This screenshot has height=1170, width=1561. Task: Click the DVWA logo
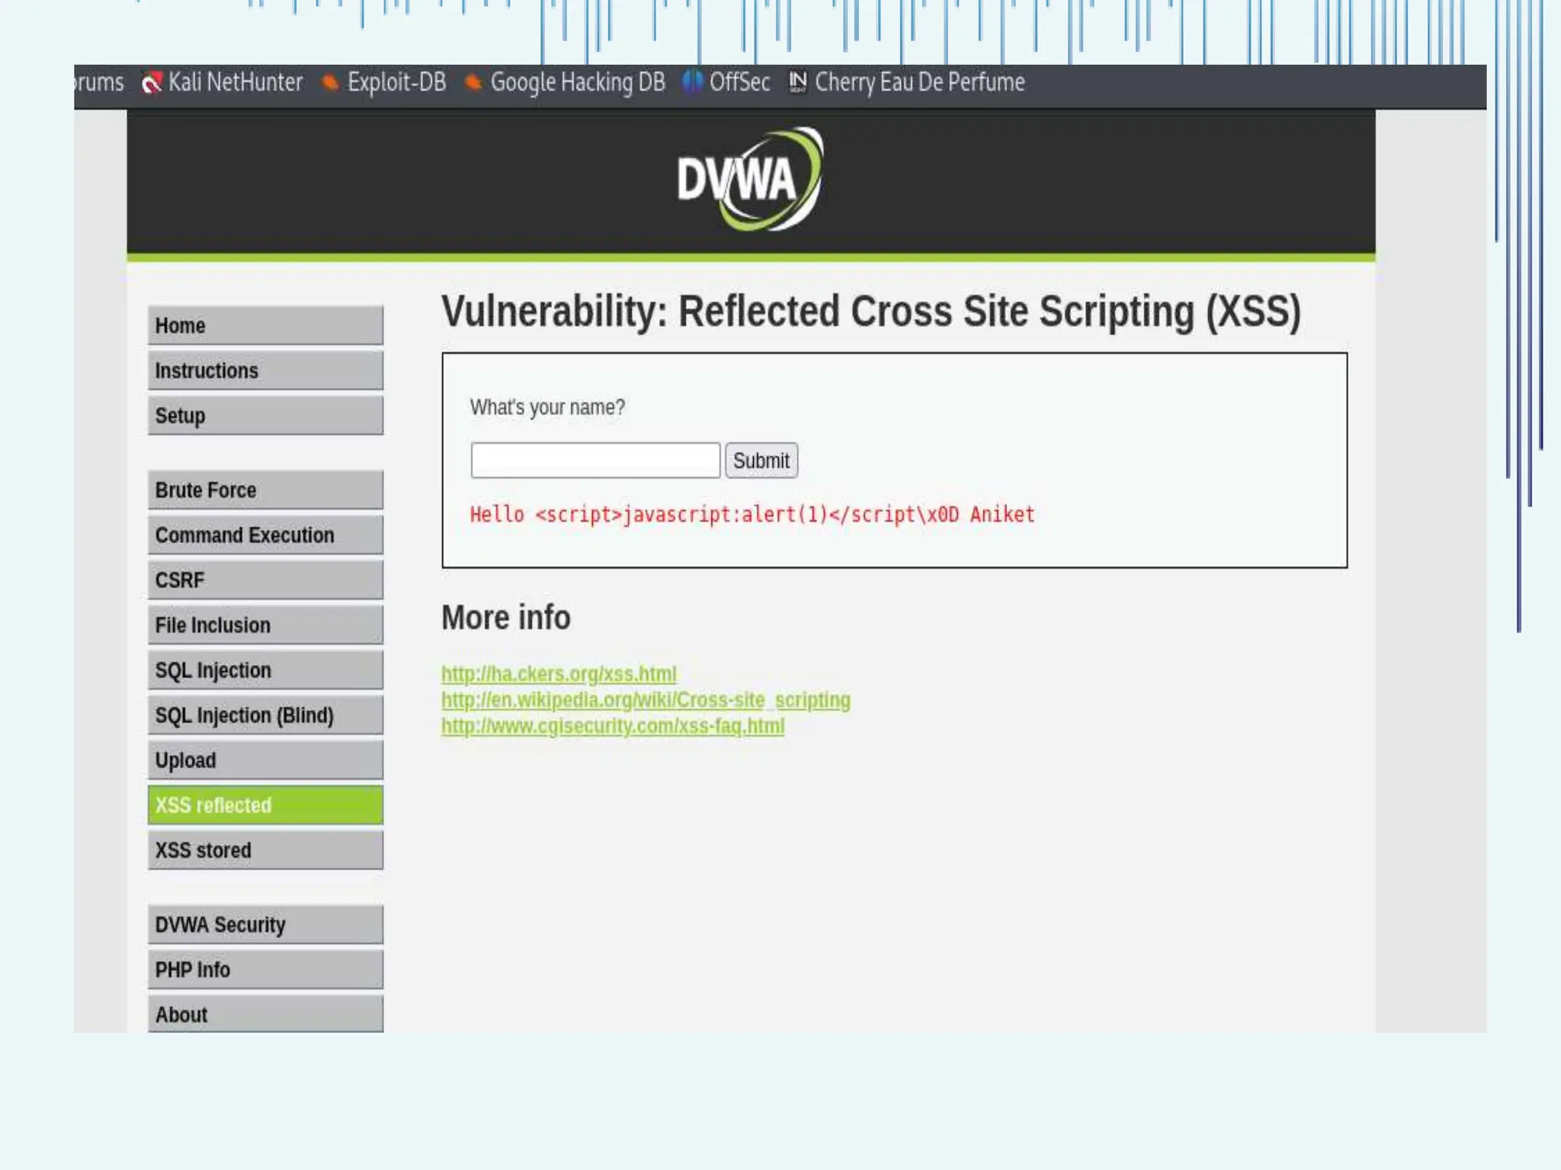point(750,180)
